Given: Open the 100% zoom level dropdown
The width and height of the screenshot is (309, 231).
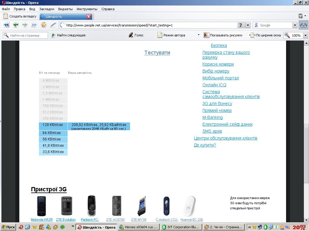Looking at the screenshot, I should point(305,35).
